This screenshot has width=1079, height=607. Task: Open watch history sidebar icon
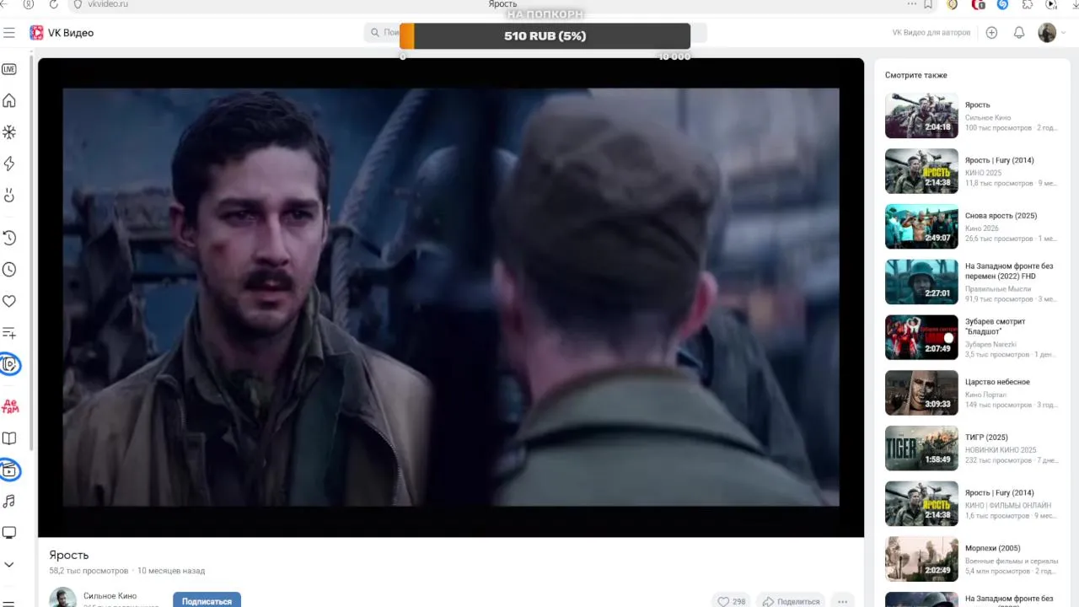pyautogui.click(x=9, y=238)
